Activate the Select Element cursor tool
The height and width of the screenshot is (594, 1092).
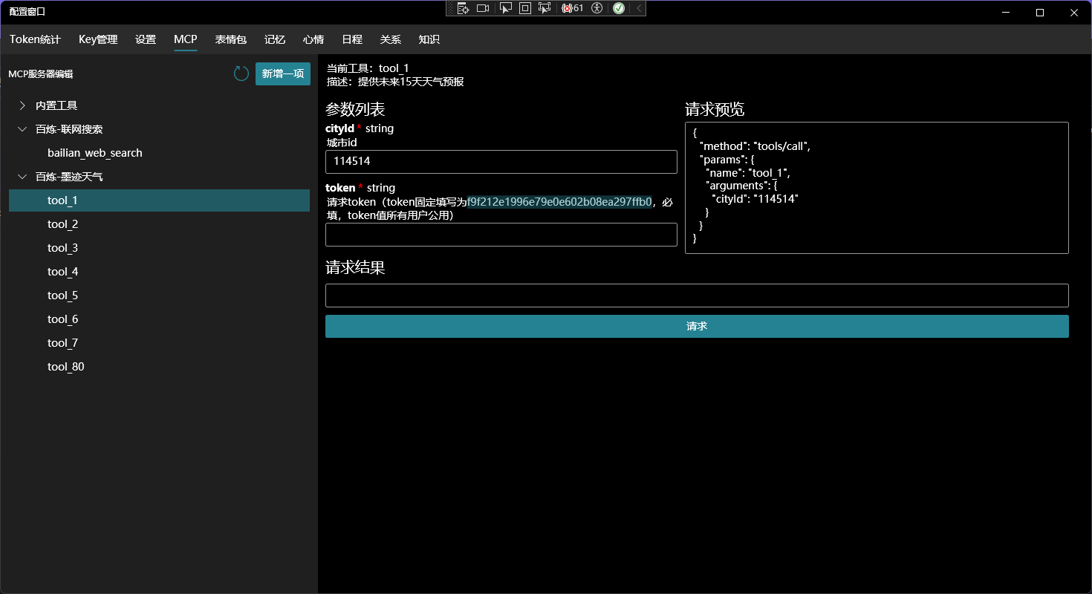pos(505,8)
